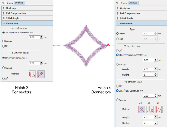Choose tie-off method #1 in Hatch 4 panel

click(x=141, y=109)
